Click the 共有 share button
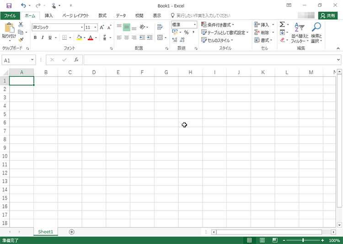343x244 pixels. point(328,16)
